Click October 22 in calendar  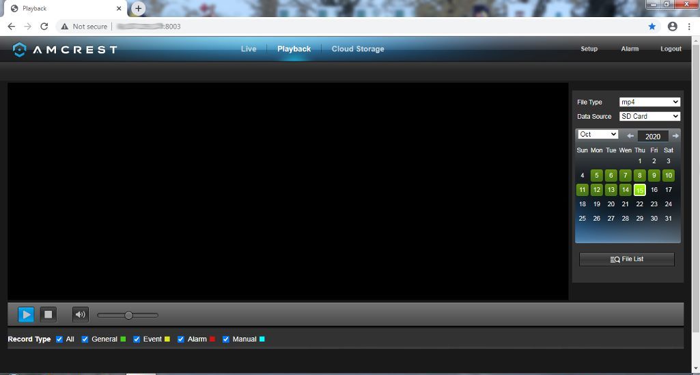coord(640,204)
